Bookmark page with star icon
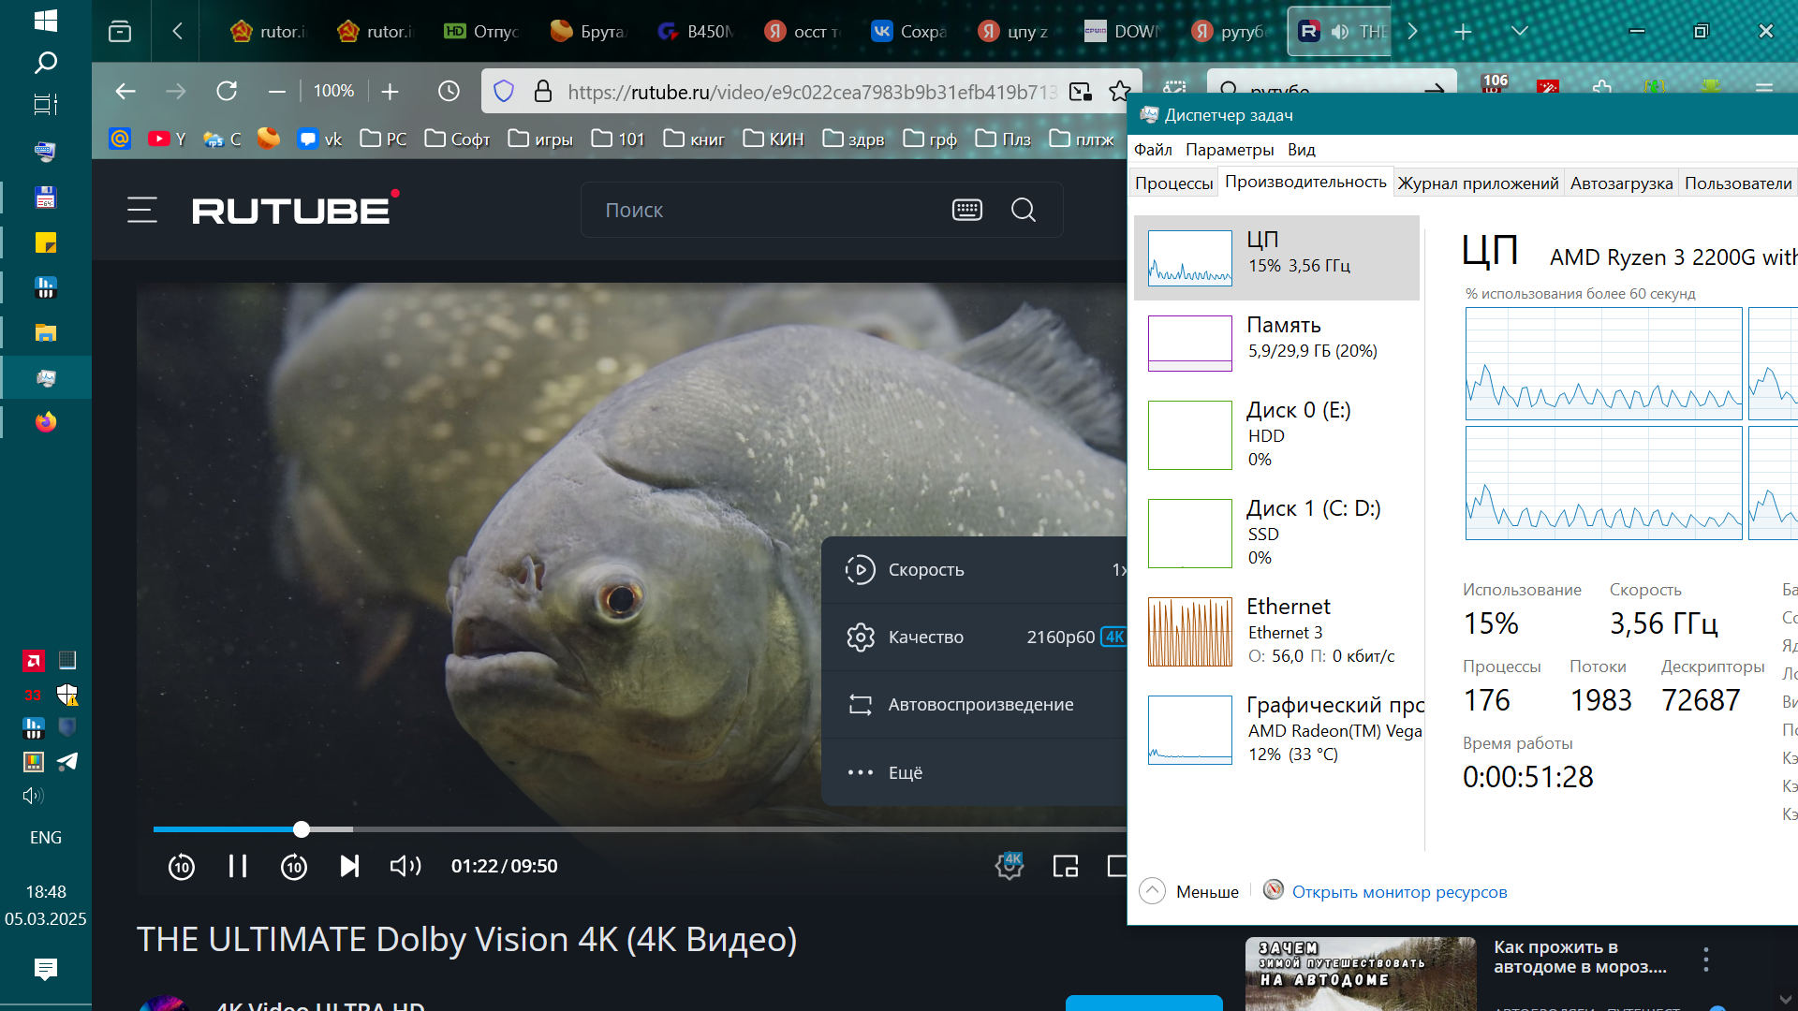This screenshot has height=1011, width=1798. pyautogui.click(x=1119, y=91)
